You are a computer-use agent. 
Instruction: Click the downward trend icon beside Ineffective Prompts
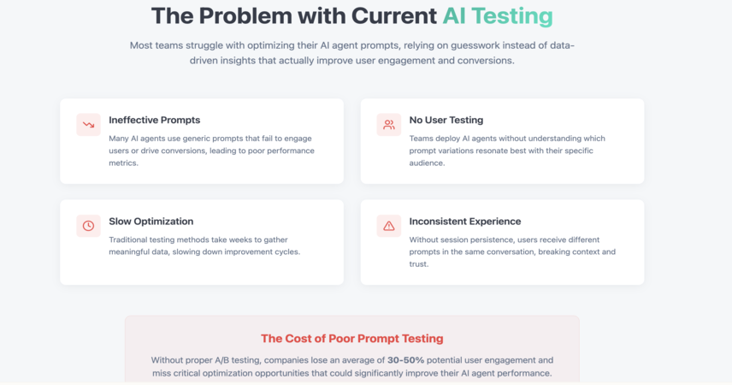pyautogui.click(x=88, y=125)
